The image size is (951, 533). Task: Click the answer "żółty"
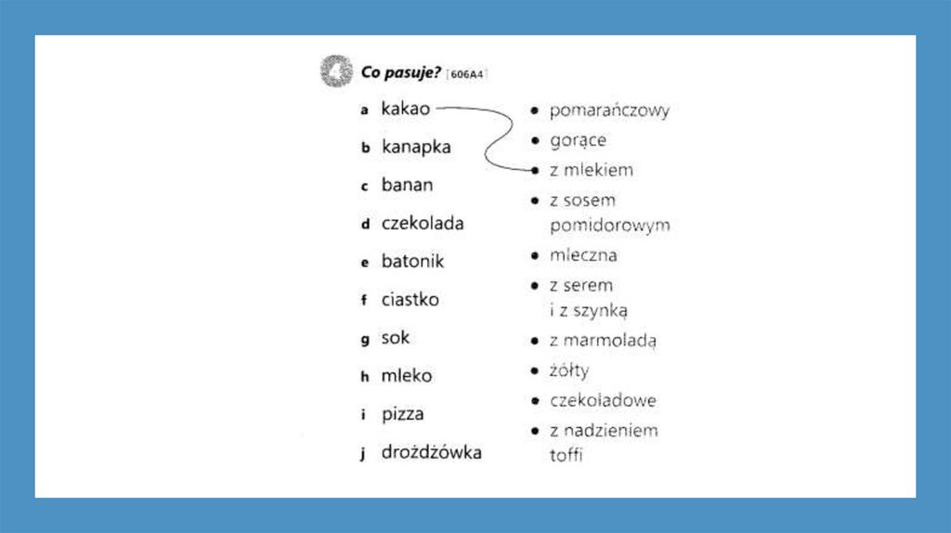click(x=569, y=371)
